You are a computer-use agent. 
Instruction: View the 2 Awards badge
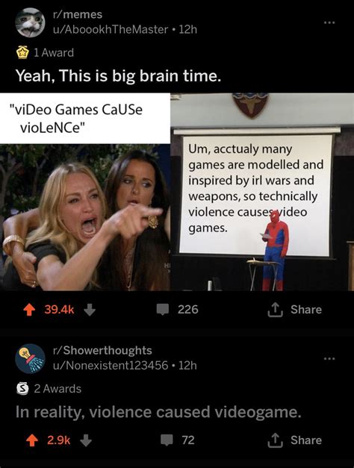(49, 389)
